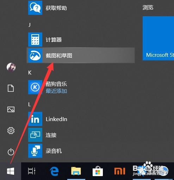Jump to letter J section header
This screenshot has width=174, height=180.
coord(30,25)
